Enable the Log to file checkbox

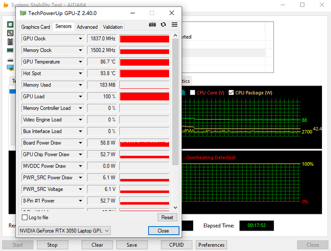24,217
